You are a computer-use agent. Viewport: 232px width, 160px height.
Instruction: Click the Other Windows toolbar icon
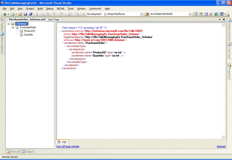(222, 14)
